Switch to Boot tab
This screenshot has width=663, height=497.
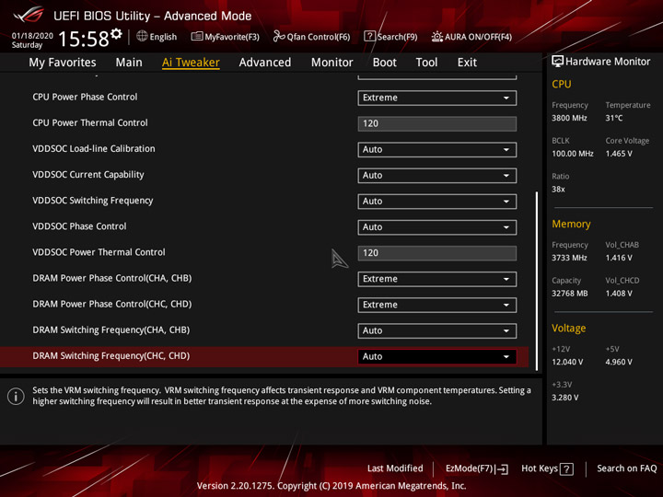(x=384, y=63)
